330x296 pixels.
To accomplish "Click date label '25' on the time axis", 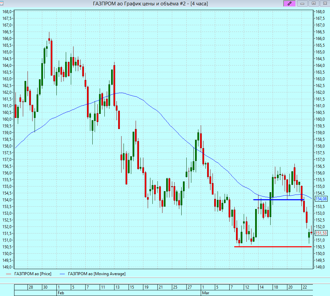I will pyautogui.click(x=175, y=287).
